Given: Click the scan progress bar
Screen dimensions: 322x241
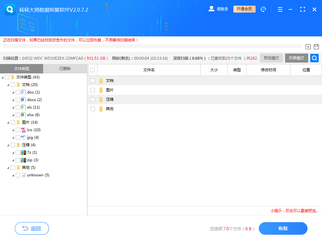Looking at the screenshot, I should click(152, 46).
